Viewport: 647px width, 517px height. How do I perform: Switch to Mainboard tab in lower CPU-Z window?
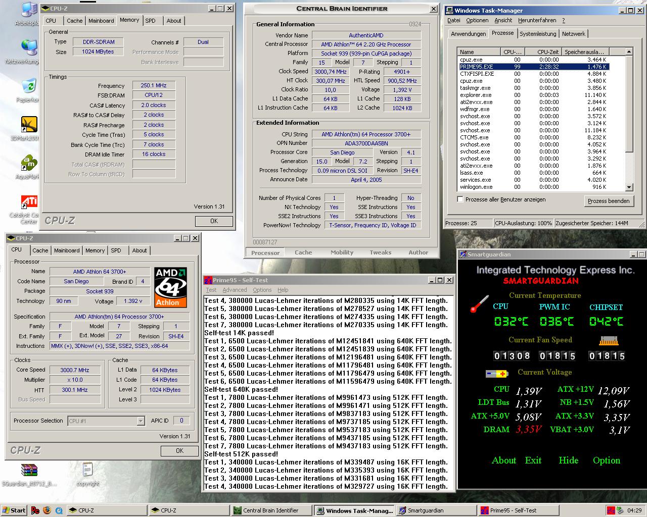[x=67, y=250]
